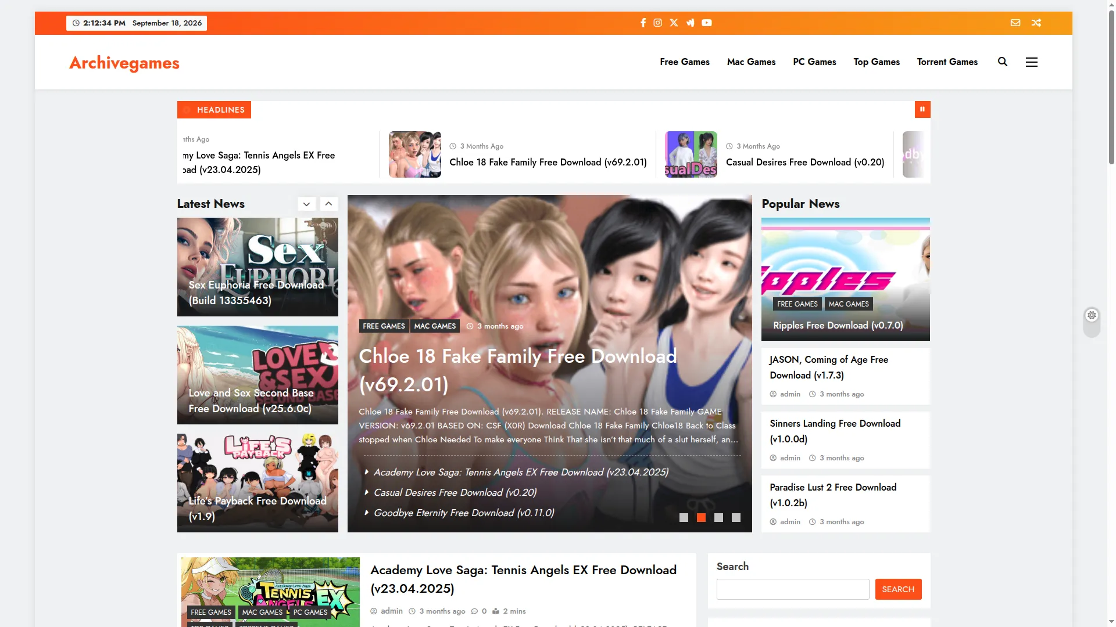Open the Free Games menu
Image resolution: width=1116 pixels, height=627 pixels.
tap(685, 62)
